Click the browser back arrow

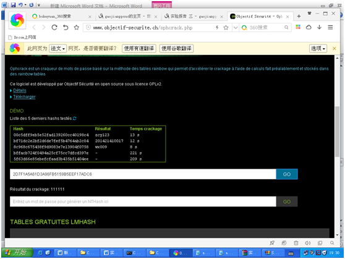(x=34, y=27)
